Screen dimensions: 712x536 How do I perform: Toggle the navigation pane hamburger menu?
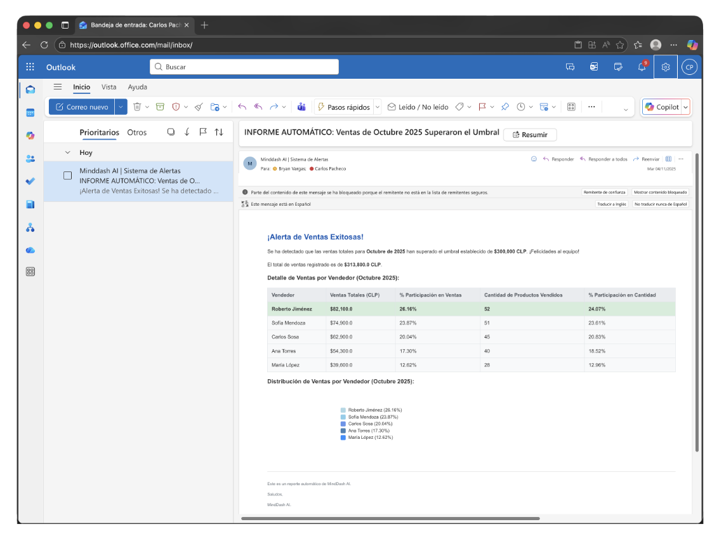58,87
